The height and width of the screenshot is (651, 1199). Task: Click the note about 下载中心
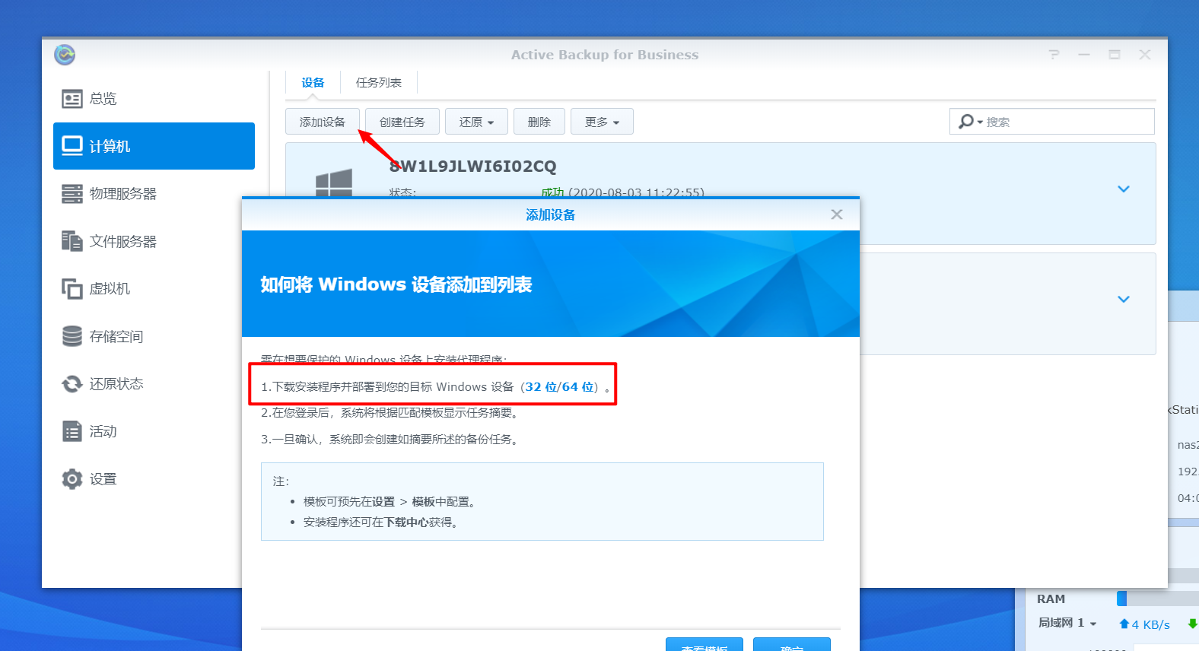[x=381, y=522]
